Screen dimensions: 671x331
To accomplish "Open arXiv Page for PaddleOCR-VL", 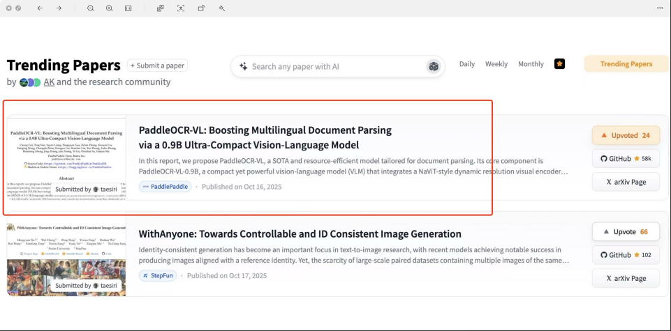I will pyautogui.click(x=626, y=182).
